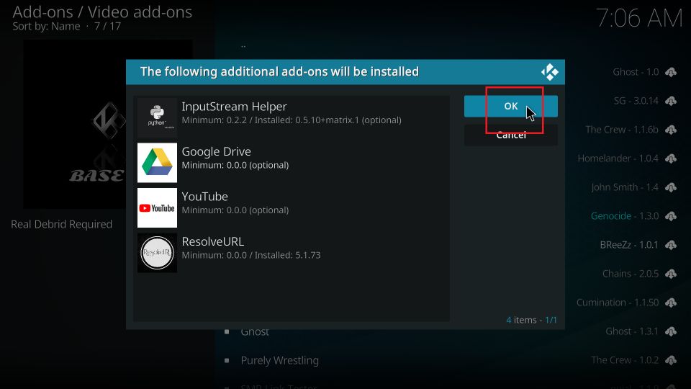Click the cloud icon beside The Crew - 1.0.2
This screenshot has height=389, width=691.
(x=671, y=360)
